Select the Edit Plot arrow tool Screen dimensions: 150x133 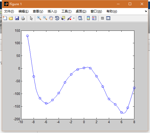point(31,18)
